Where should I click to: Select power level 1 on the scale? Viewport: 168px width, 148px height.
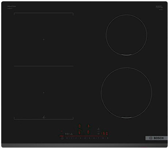point(71,138)
